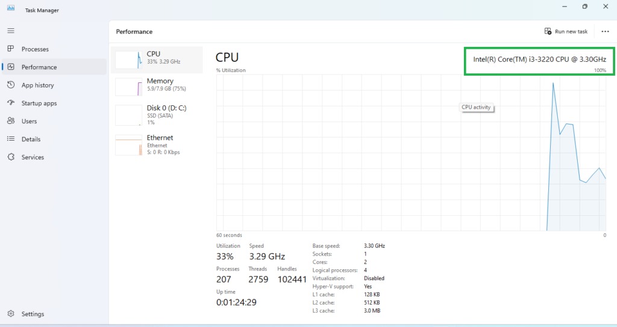Select the CPU performance mini graph
The width and height of the screenshot is (617, 327).
point(129,60)
